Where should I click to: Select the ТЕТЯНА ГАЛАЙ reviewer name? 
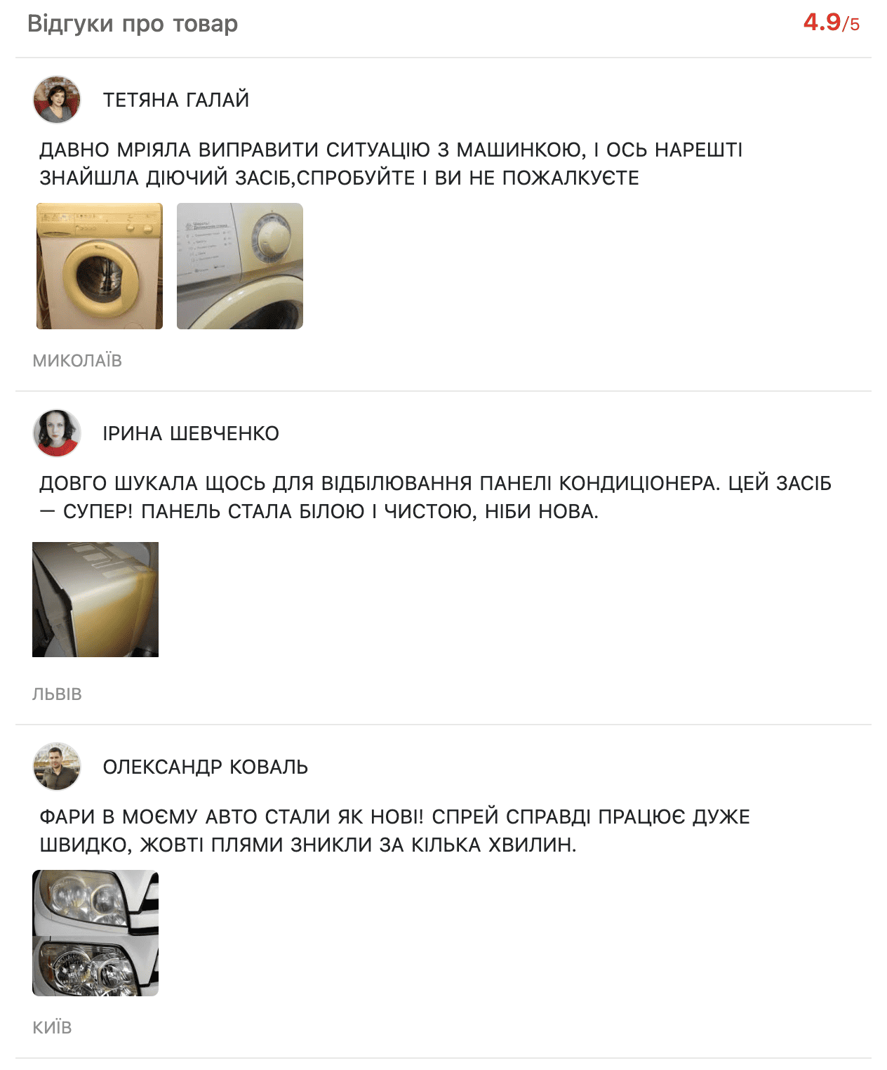(176, 100)
